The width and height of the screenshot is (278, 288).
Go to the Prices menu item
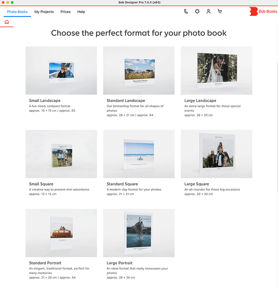pyautogui.click(x=66, y=12)
